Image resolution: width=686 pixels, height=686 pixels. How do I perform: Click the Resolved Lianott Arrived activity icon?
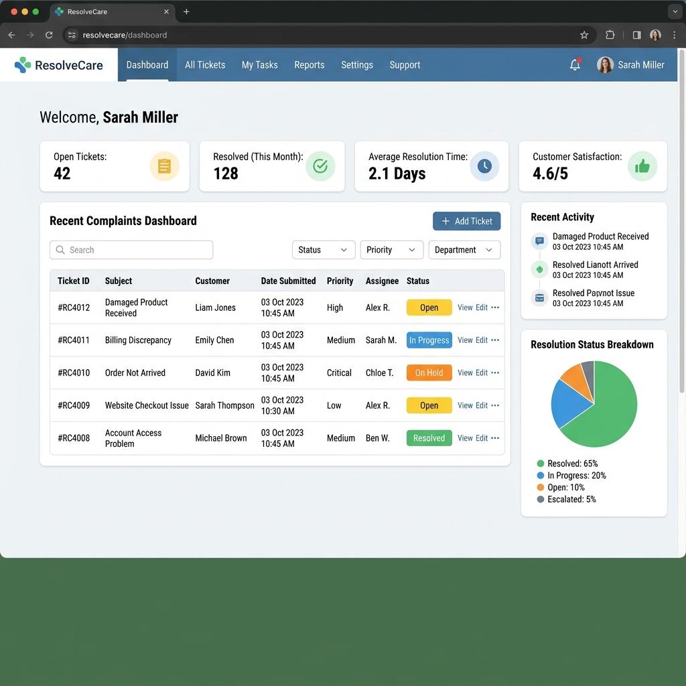point(539,269)
